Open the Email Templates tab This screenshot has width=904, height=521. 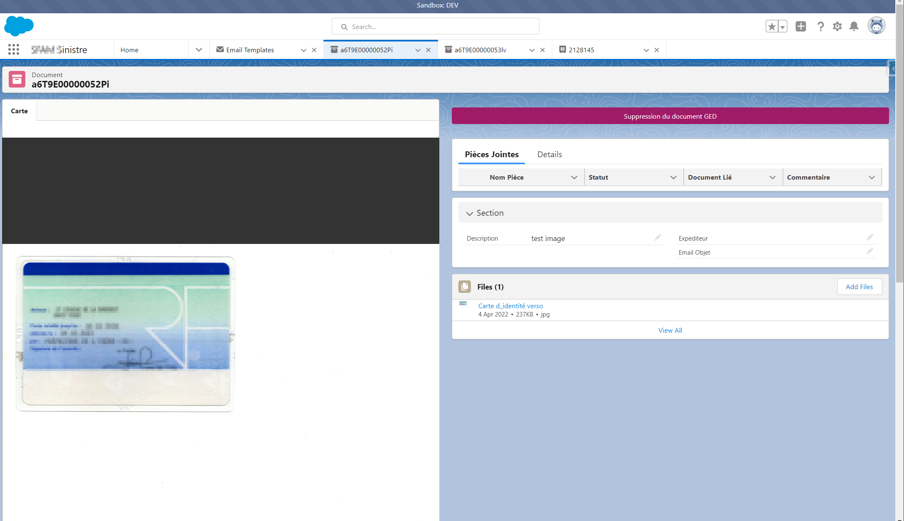pyautogui.click(x=250, y=50)
